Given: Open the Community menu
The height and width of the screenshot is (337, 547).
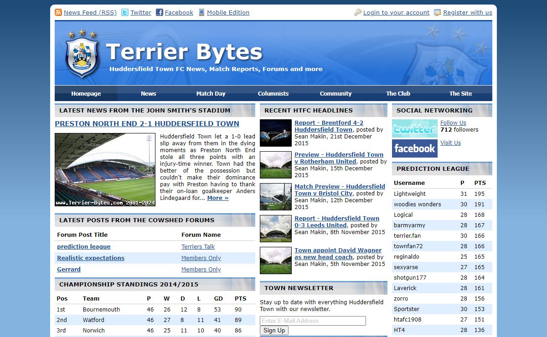Looking at the screenshot, I should 335,93.
